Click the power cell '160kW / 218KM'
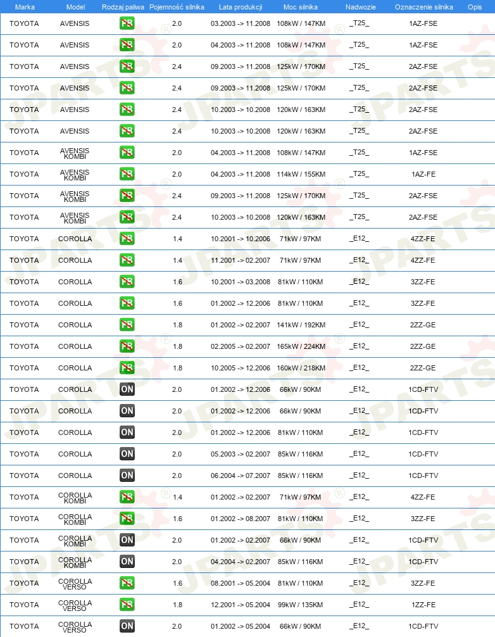495x637 pixels. coord(301,368)
